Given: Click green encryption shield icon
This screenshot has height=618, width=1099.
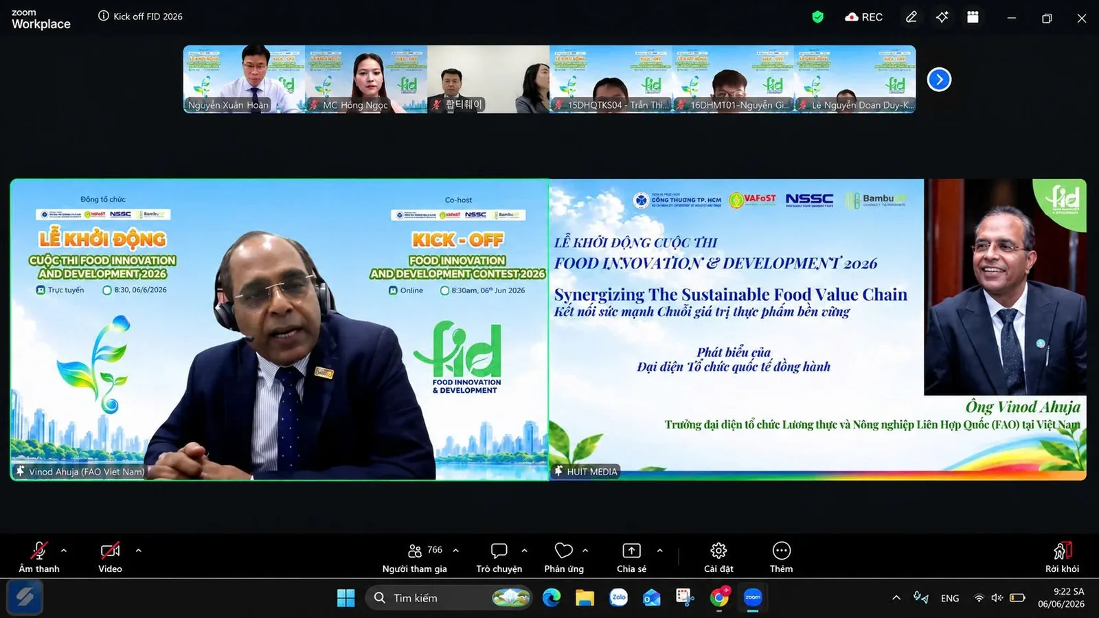Looking at the screenshot, I should click(817, 17).
